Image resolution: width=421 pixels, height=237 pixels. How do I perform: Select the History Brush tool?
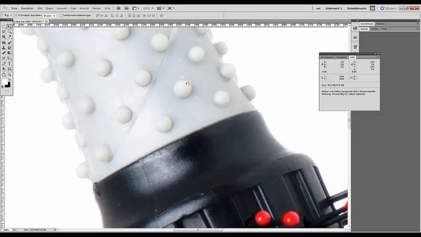click(x=9, y=48)
